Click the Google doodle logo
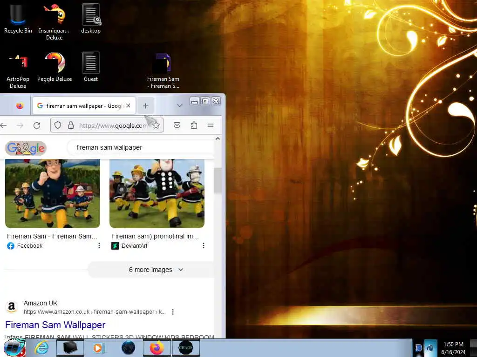The image size is (477, 357). (x=26, y=148)
